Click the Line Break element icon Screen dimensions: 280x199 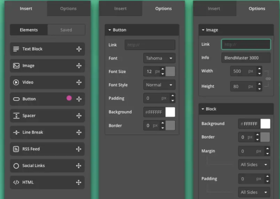[x=16, y=132]
